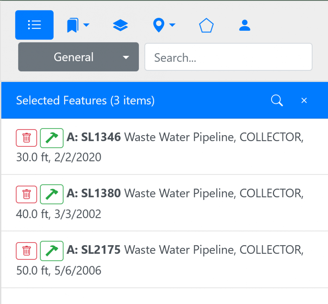
Task: Expand the location pin dropdown arrow
Action: (172, 25)
